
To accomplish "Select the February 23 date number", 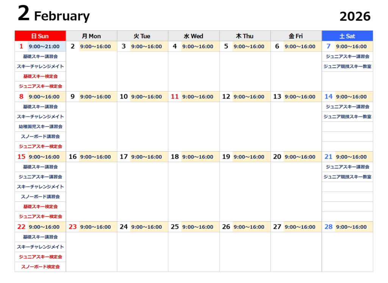I will [72, 227].
